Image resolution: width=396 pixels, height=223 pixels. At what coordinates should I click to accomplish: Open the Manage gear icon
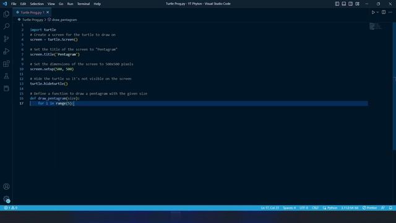(6, 199)
